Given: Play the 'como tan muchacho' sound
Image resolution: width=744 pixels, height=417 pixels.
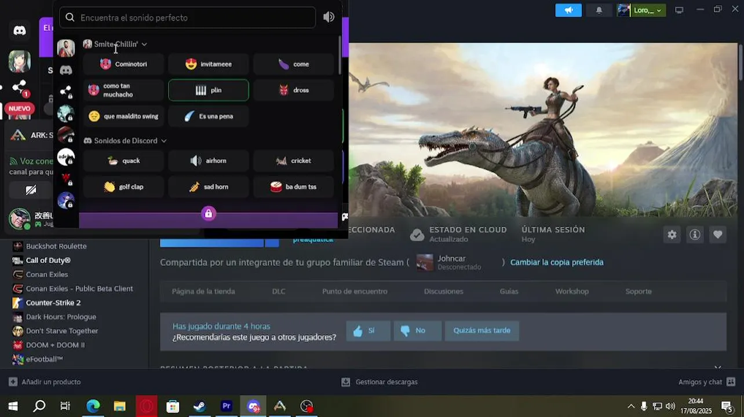Looking at the screenshot, I should 123,90.
